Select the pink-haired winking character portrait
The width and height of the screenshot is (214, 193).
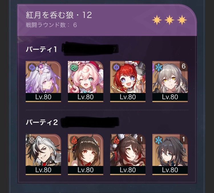[86, 81]
